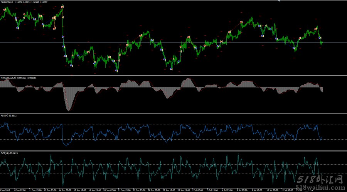The width and height of the screenshot is (347, 192).
Task: Click the separator between RSI and CCI panels
Action: [x=173, y=151]
